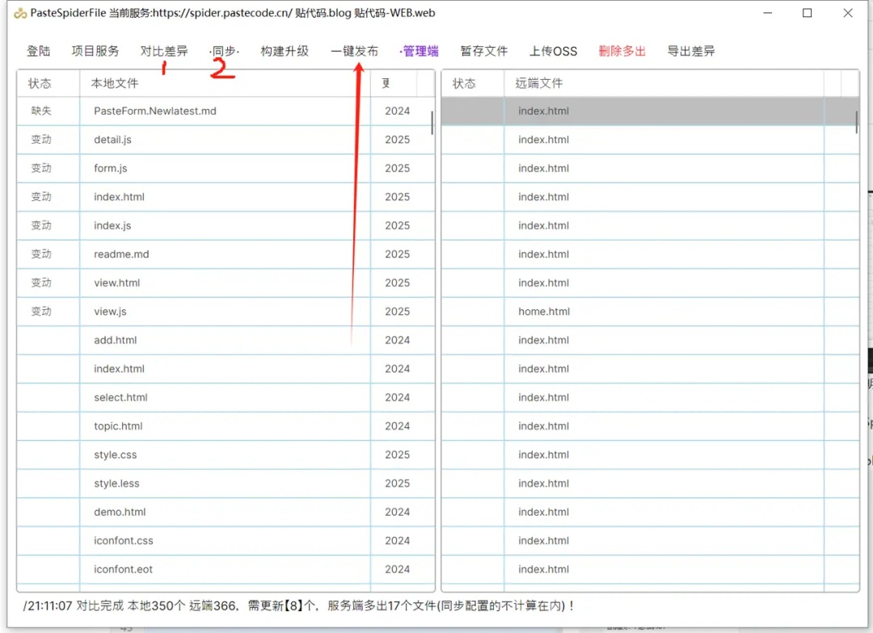The width and height of the screenshot is (873, 633).
Task: Click the 2024 date cell of topic.html
Action: click(x=397, y=426)
